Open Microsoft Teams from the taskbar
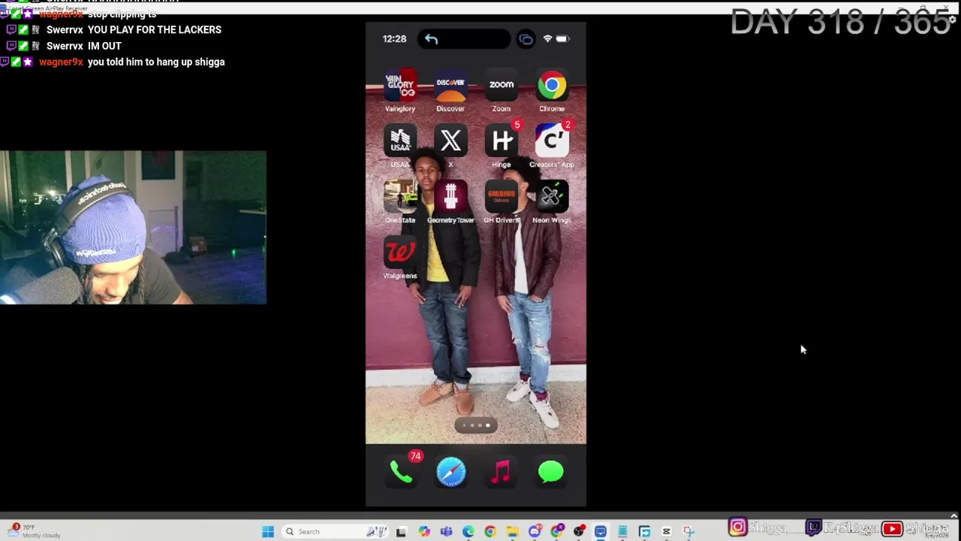Screen dimensions: 961x541 [x=446, y=532]
